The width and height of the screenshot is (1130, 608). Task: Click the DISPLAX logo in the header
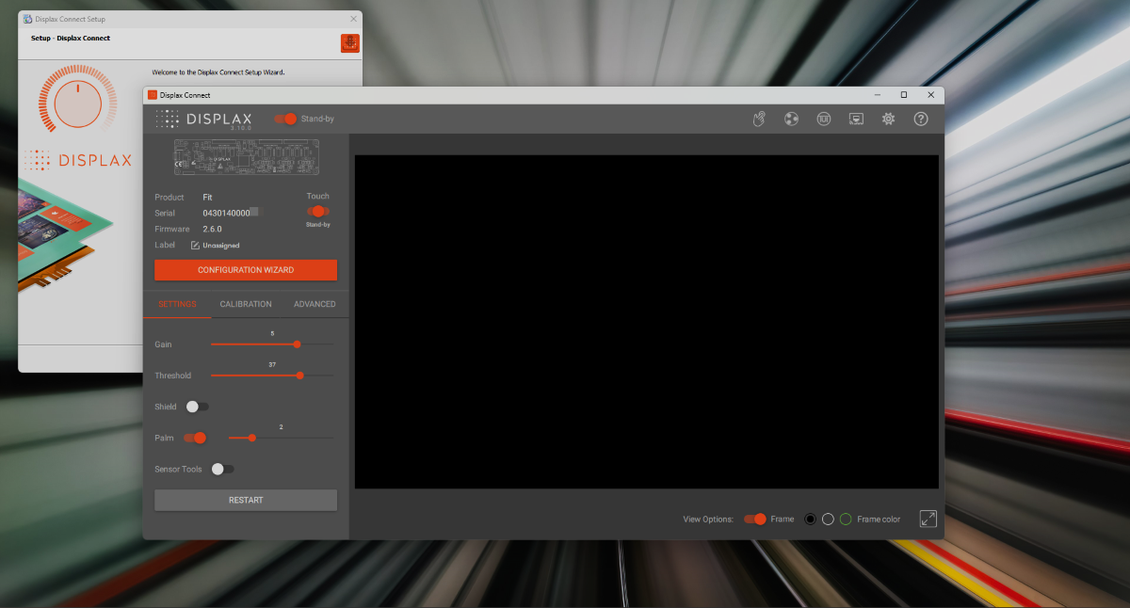point(204,120)
